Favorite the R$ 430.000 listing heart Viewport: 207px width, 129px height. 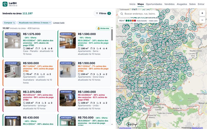(18, 119)
